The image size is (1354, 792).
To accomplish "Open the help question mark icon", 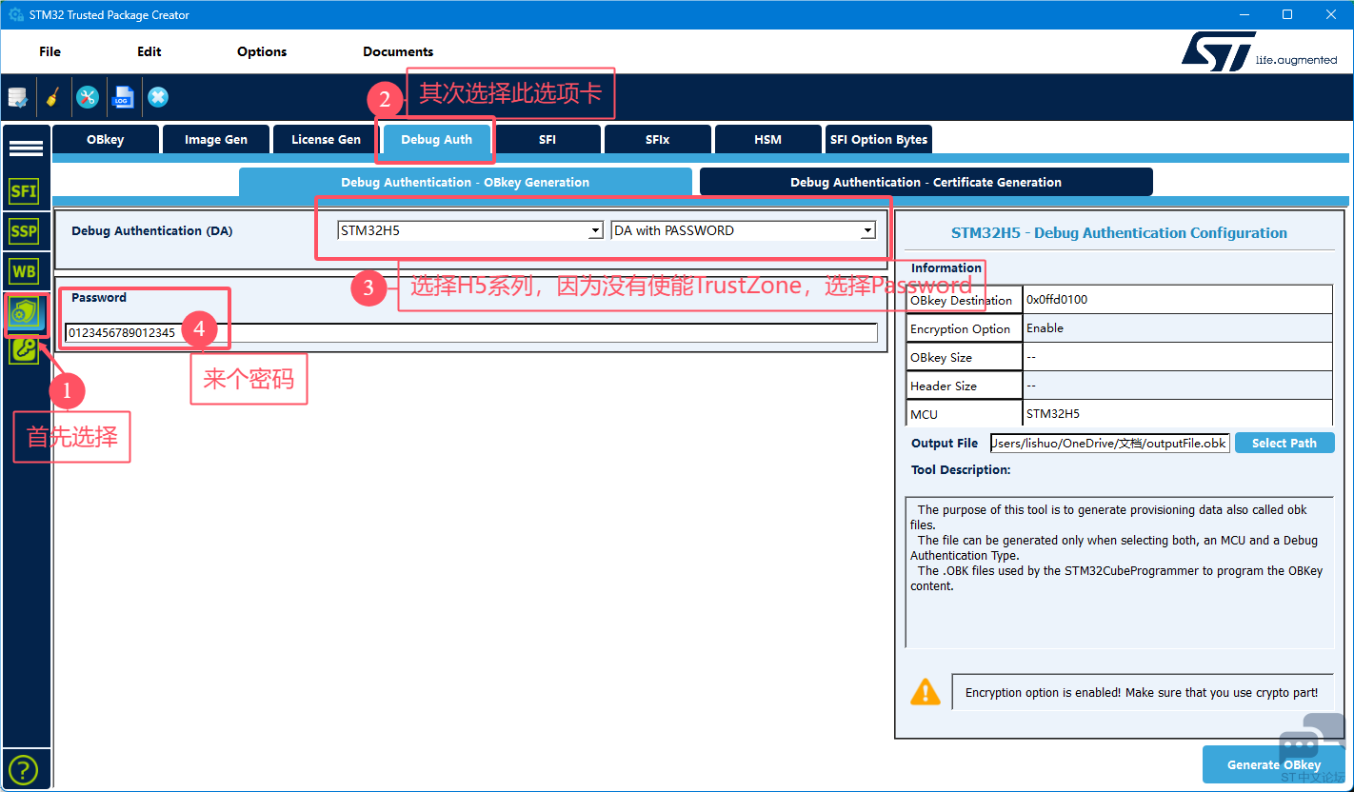I will point(23,769).
